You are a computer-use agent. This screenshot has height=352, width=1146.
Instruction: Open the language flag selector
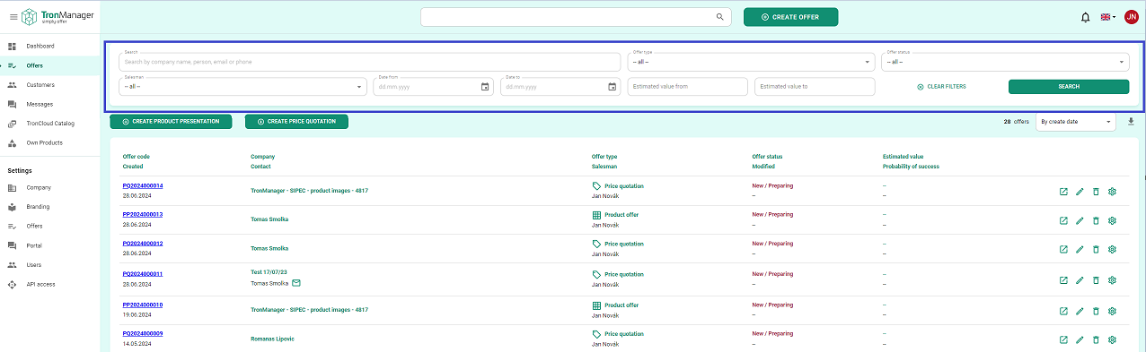point(1108,17)
